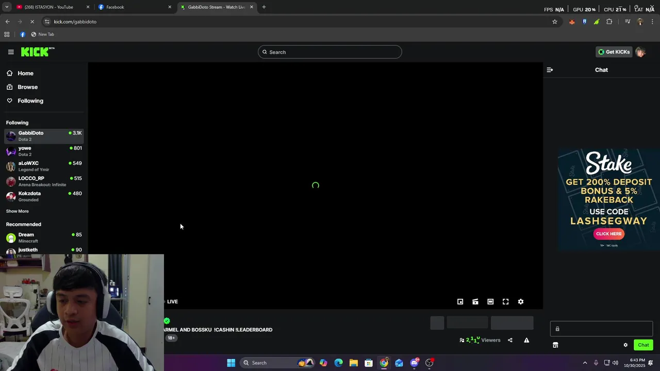This screenshot has width=660, height=371.
Task: Click the KICK logo
Action: (x=38, y=52)
